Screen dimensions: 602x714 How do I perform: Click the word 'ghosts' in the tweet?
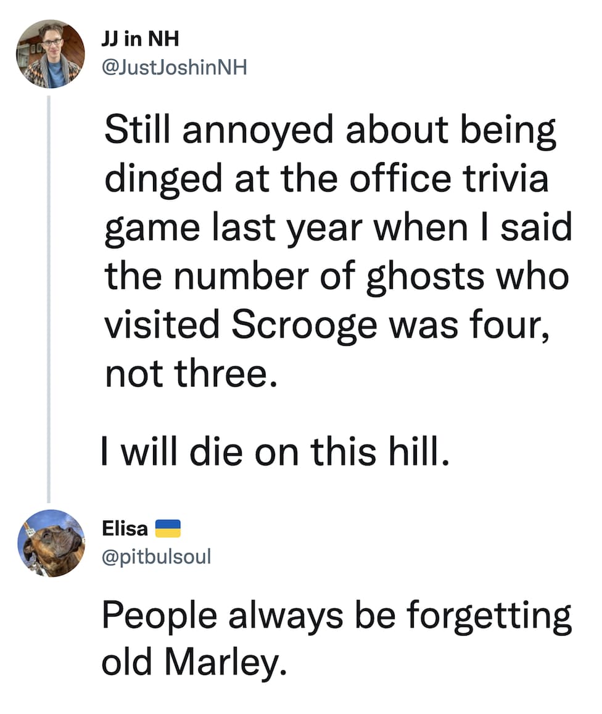426,276
